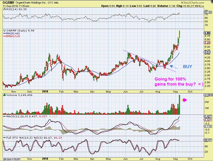Click the line icon beside RSI(14) label

[x=5, y=9]
